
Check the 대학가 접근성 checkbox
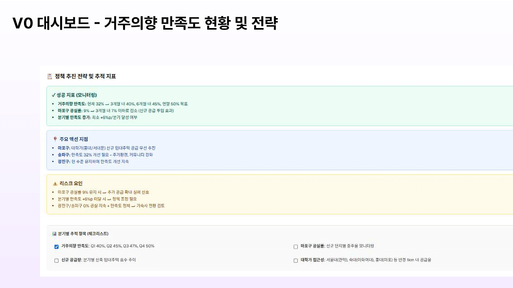(x=295, y=260)
